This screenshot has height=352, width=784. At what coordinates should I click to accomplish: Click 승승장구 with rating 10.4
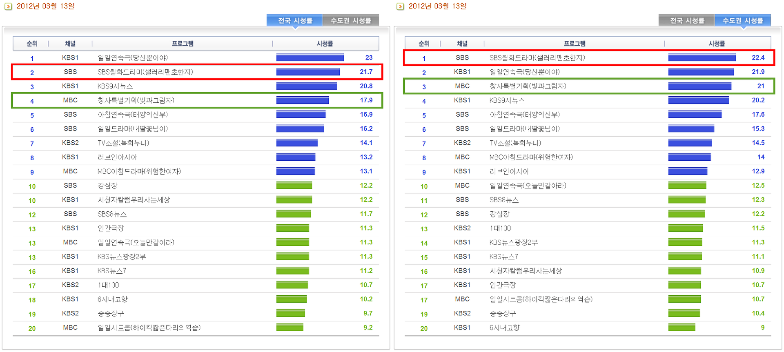click(x=503, y=314)
